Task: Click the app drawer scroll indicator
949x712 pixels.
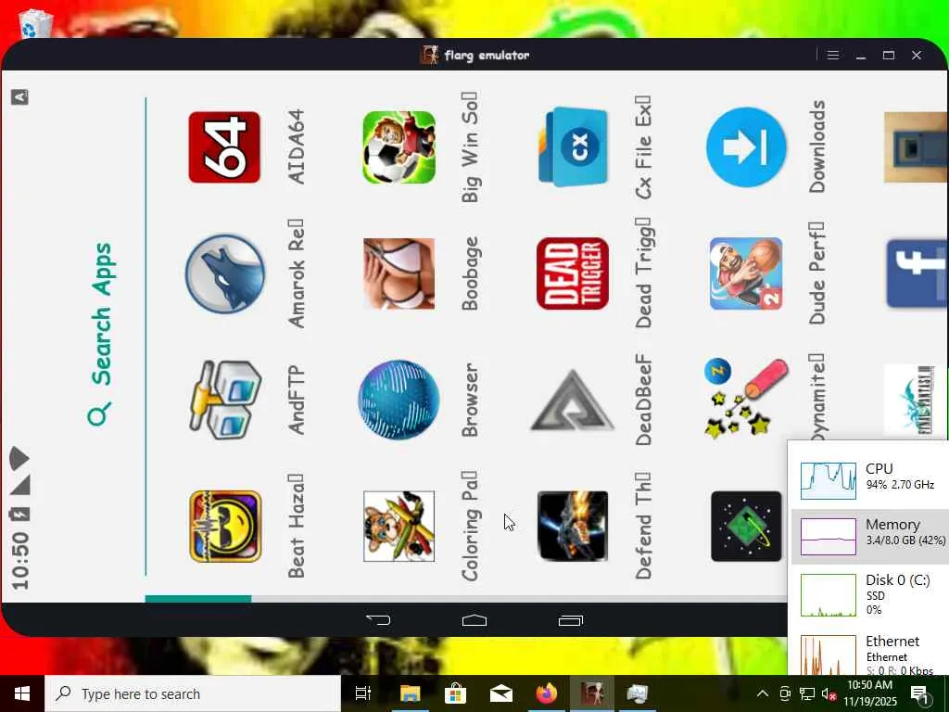Action: tap(198, 599)
